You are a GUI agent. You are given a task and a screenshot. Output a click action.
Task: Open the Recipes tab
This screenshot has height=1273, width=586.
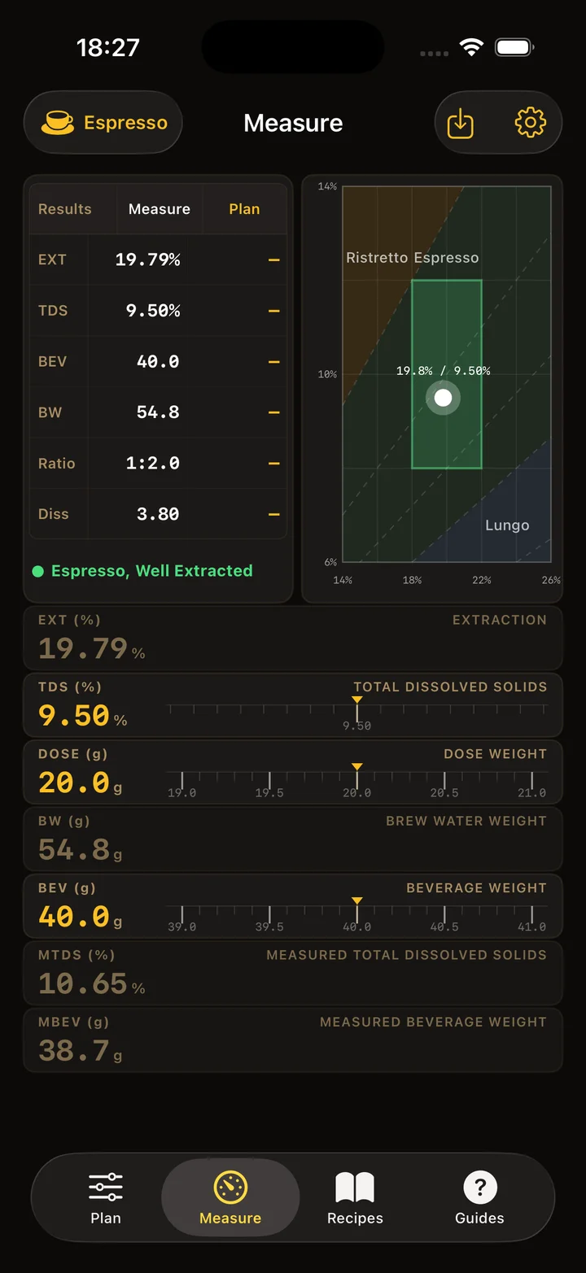click(x=355, y=1198)
